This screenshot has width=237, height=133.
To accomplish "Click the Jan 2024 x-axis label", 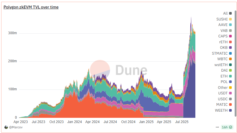I will coord(75,122).
